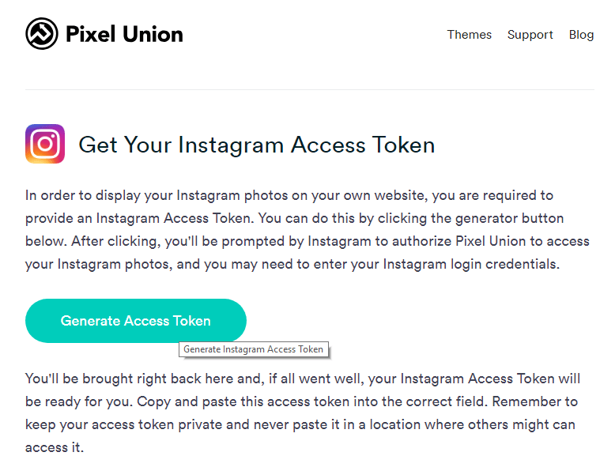This screenshot has width=615, height=471.
Task: Click the Pixel Union brand name text
Action: (x=124, y=34)
